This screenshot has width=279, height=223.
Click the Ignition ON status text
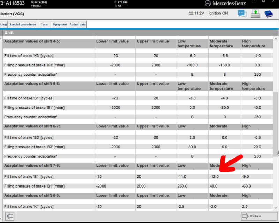pos(218,13)
